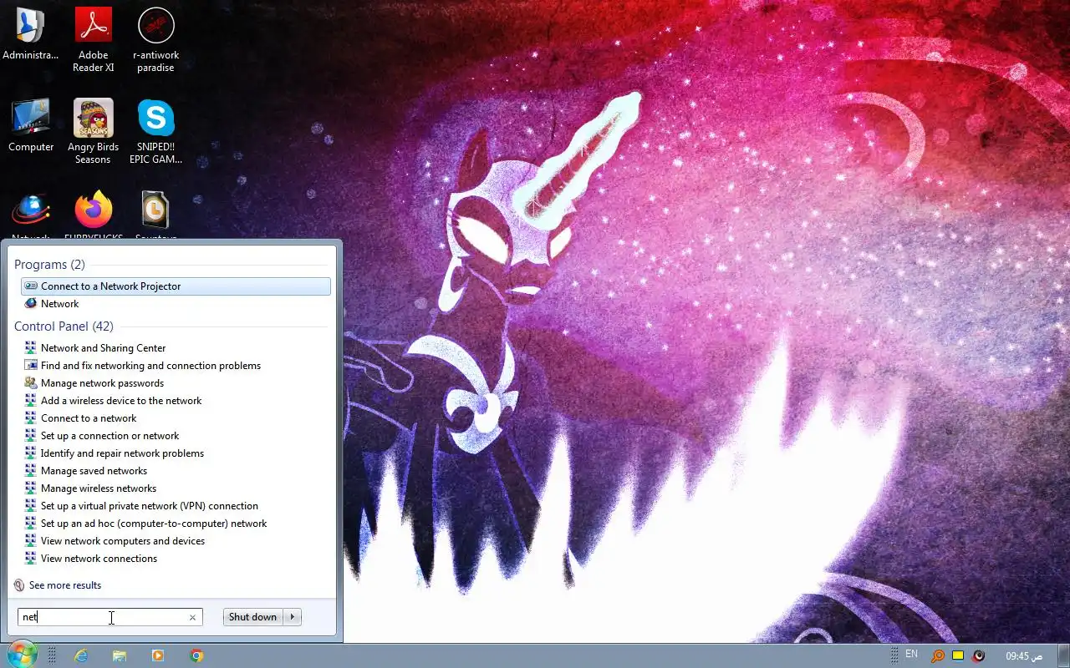
Task: Select the r-antiwork paradise desktop icon
Action: (x=156, y=40)
